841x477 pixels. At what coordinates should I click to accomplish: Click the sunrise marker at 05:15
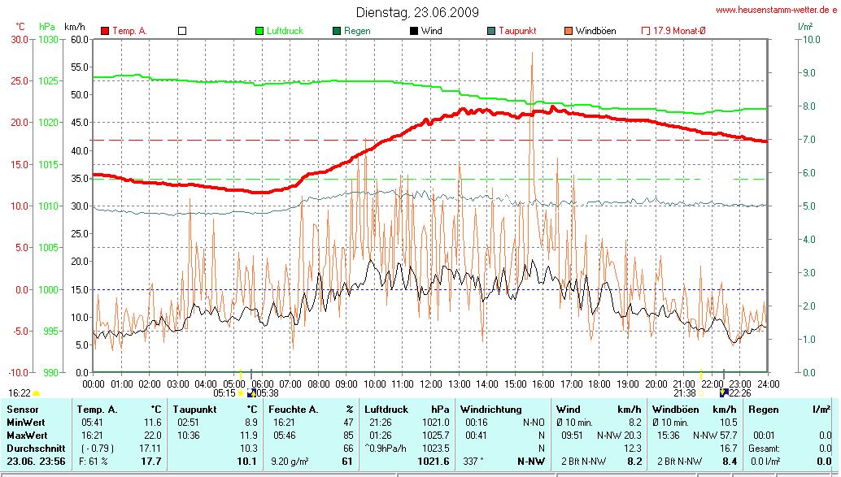[241, 393]
